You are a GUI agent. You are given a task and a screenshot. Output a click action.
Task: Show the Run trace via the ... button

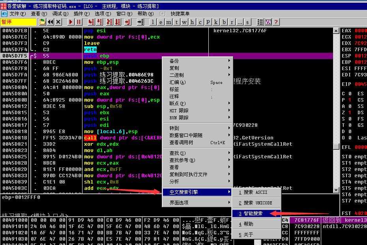coord(240,22)
